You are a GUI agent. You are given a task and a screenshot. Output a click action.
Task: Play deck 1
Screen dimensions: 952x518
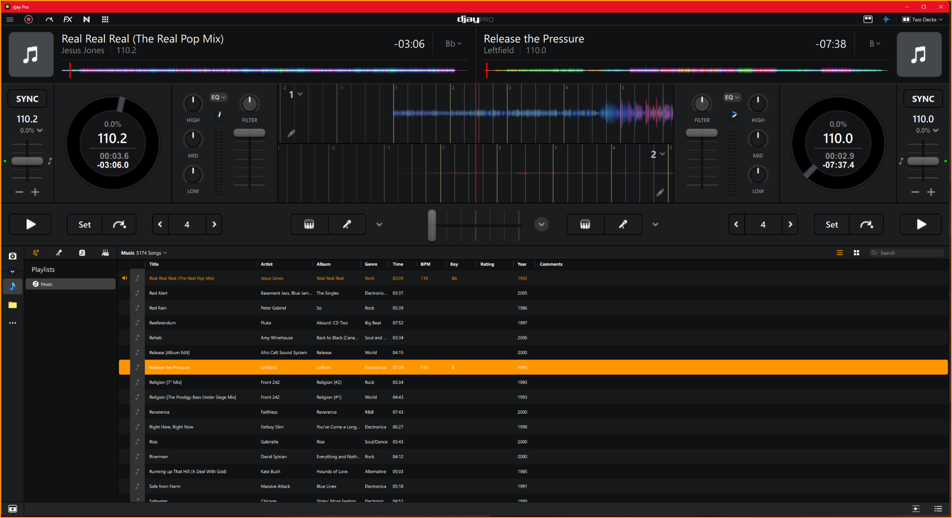[30, 224]
